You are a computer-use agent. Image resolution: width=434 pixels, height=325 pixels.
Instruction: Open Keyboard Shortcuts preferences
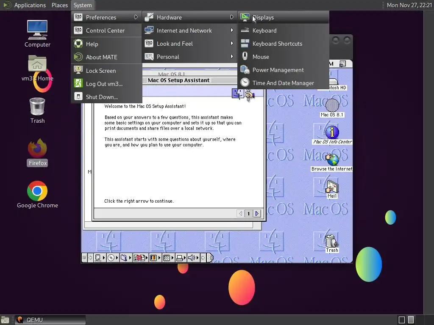(284, 44)
